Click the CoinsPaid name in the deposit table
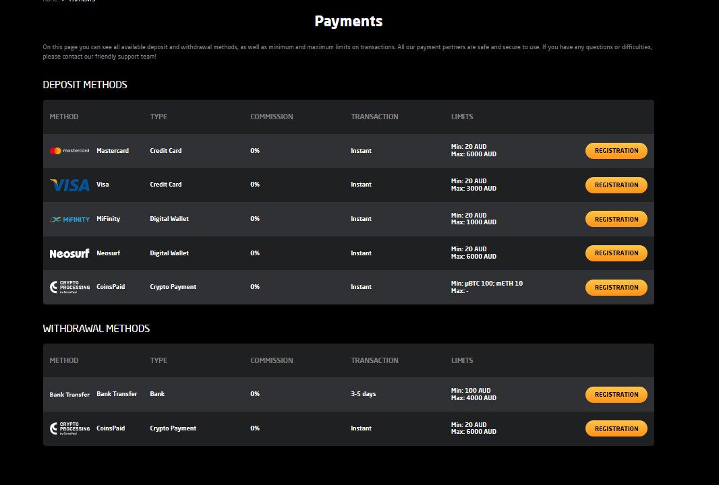This screenshot has width=719, height=485. [111, 287]
